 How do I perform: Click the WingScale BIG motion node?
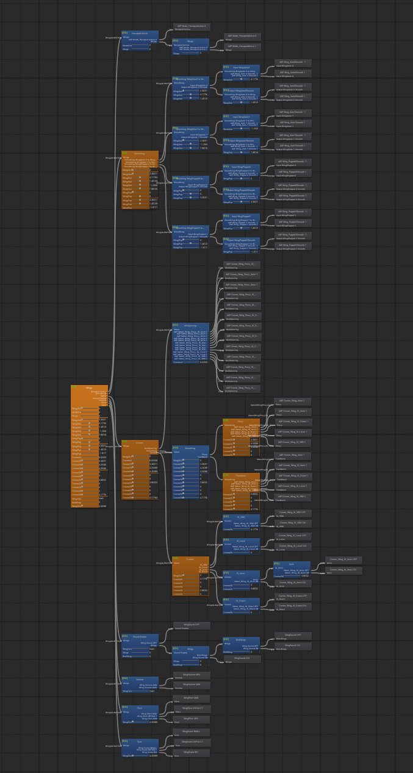(192, 753)
